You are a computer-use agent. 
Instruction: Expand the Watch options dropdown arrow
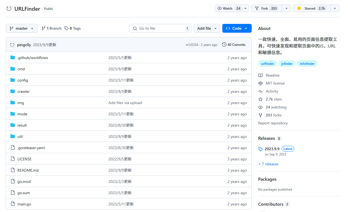coord(246,8)
